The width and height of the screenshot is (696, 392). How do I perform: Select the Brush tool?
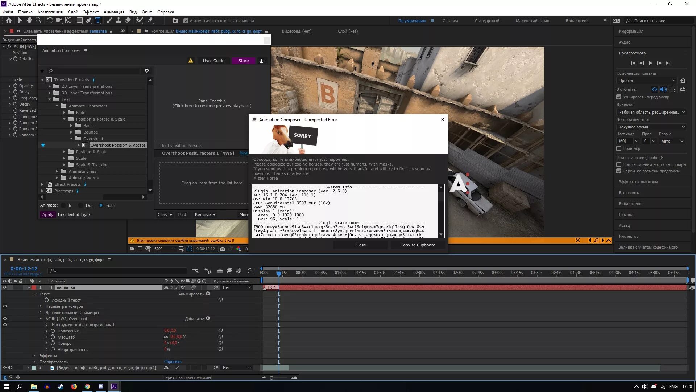pyautogui.click(x=109, y=20)
